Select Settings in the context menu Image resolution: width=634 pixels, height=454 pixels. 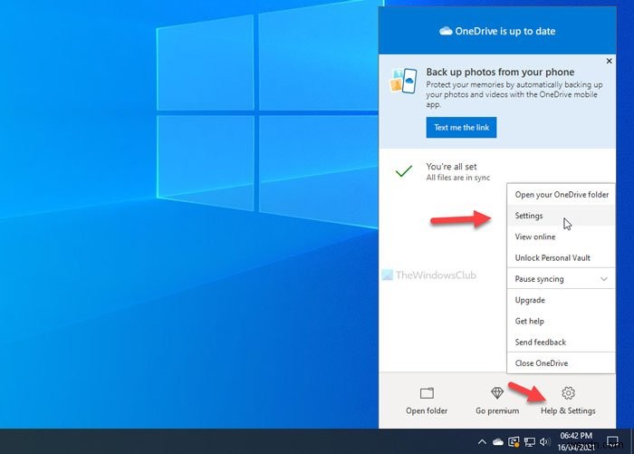coord(561,216)
